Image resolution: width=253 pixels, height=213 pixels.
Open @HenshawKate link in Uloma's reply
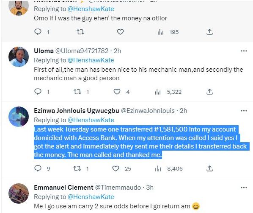click(x=91, y=60)
